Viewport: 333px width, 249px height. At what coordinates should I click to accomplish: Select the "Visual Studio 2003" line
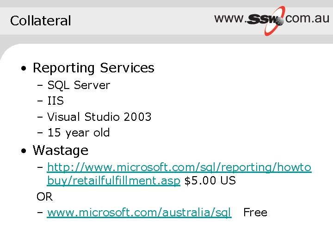click(99, 117)
